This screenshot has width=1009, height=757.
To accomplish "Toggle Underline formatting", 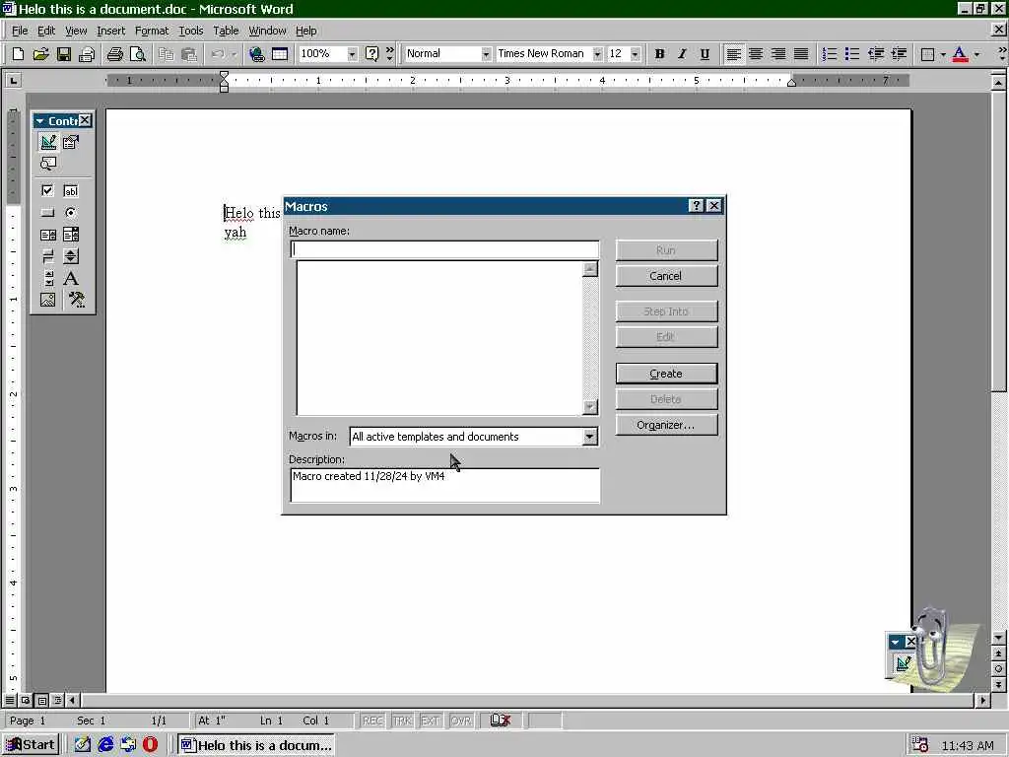I will click(705, 54).
